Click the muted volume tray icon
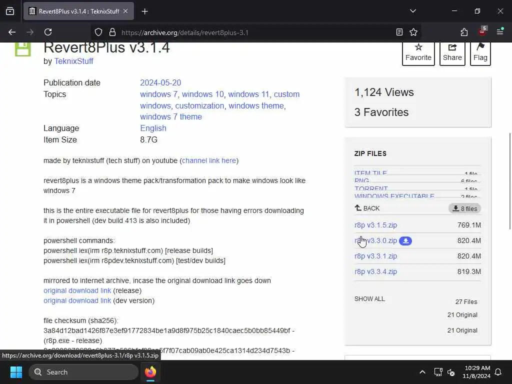This screenshot has height=384, width=512. point(451,372)
